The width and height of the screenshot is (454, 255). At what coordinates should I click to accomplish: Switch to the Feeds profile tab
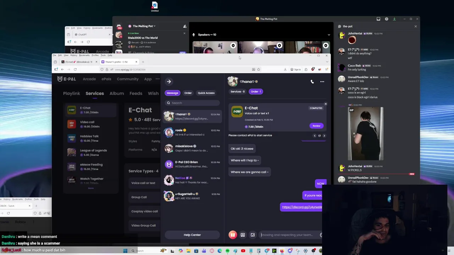pyautogui.click(x=136, y=93)
